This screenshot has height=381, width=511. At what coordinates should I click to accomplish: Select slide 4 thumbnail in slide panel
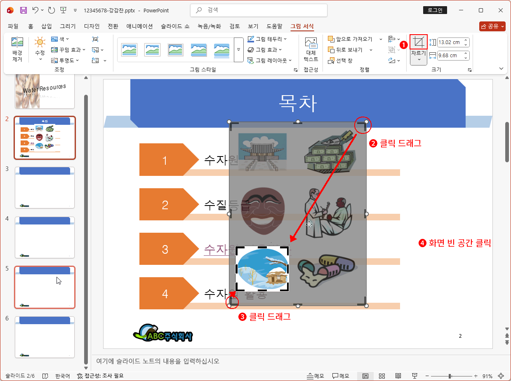45,238
